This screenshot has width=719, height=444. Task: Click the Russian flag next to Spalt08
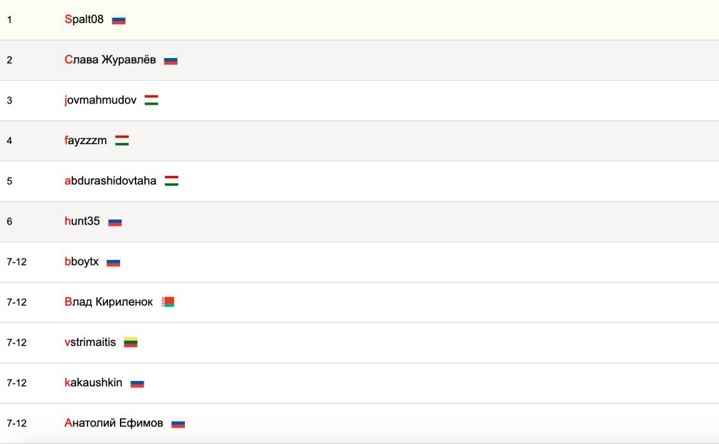coord(119,20)
